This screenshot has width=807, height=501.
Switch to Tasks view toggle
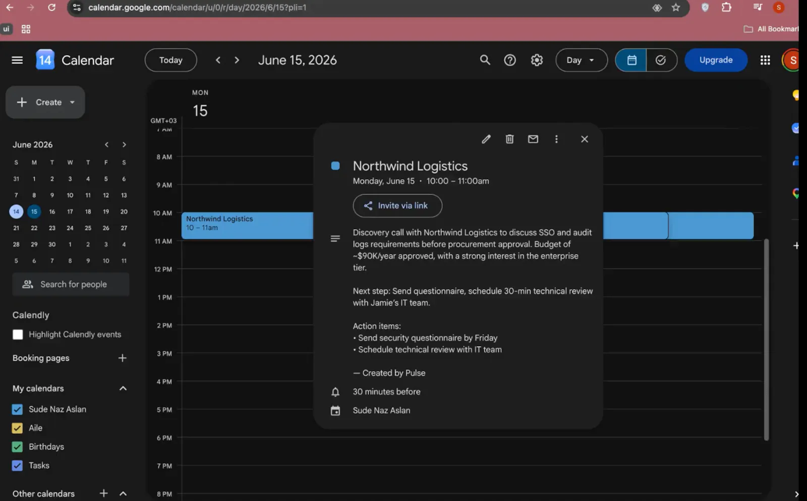coord(661,60)
